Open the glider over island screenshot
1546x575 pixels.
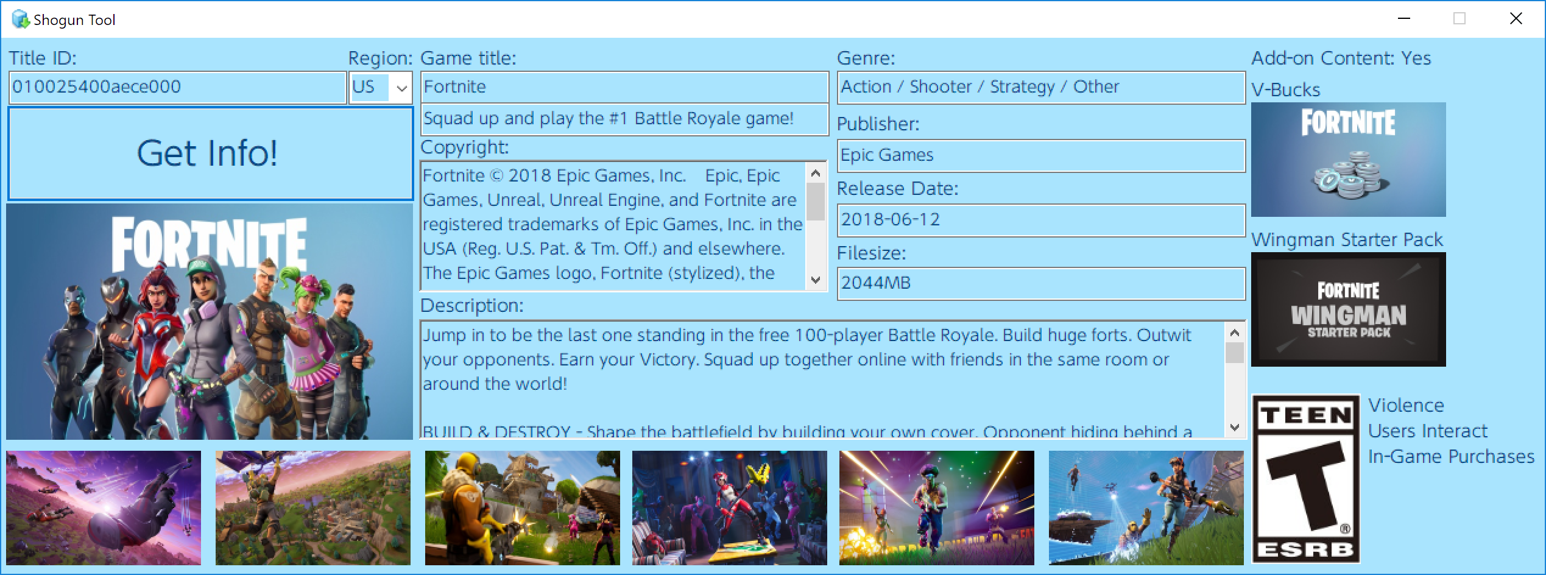[x=313, y=508]
